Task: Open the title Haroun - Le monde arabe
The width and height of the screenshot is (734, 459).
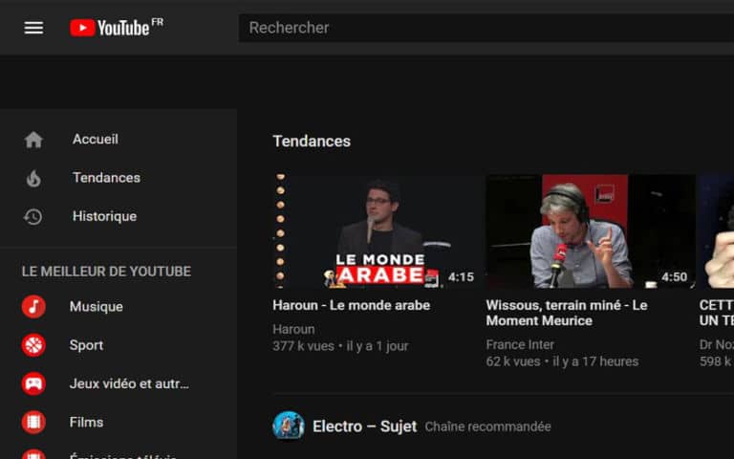Action: [352, 305]
